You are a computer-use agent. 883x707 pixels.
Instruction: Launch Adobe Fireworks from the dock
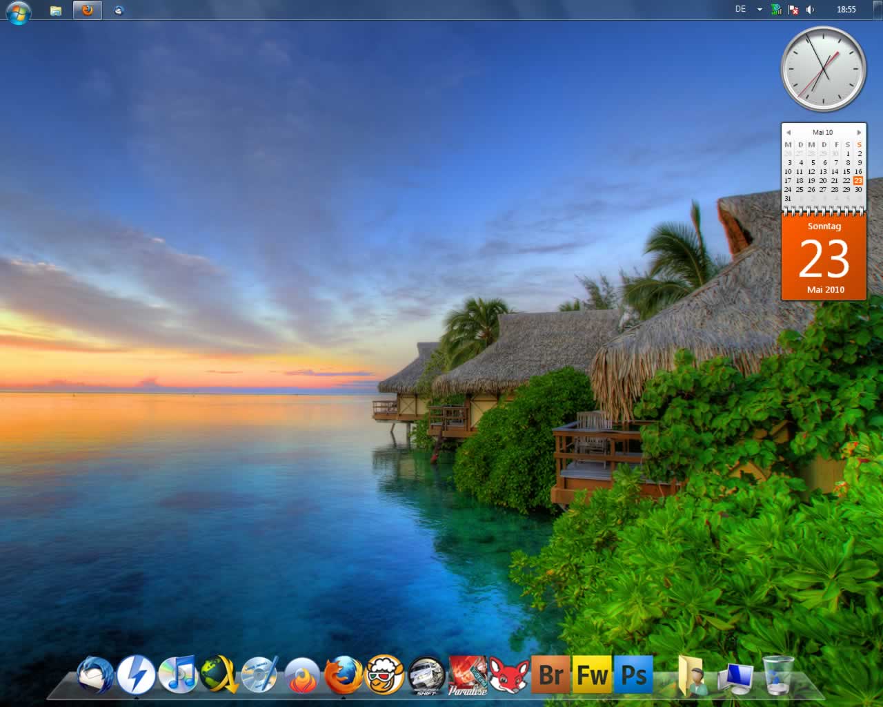[x=592, y=675]
